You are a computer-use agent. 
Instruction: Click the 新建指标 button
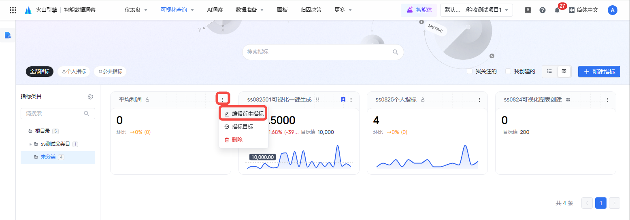[599, 72]
